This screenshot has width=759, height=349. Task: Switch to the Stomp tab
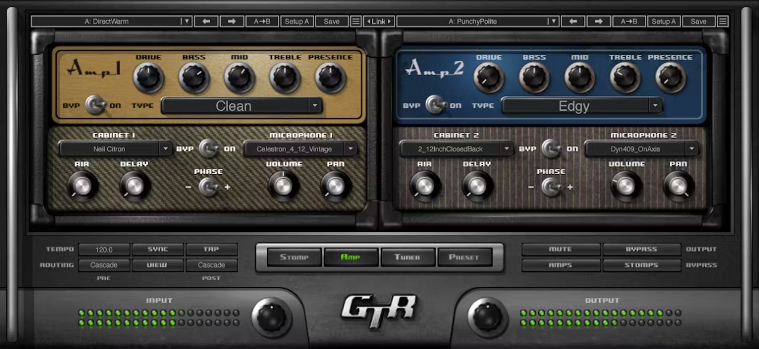pyautogui.click(x=294, y=257)
